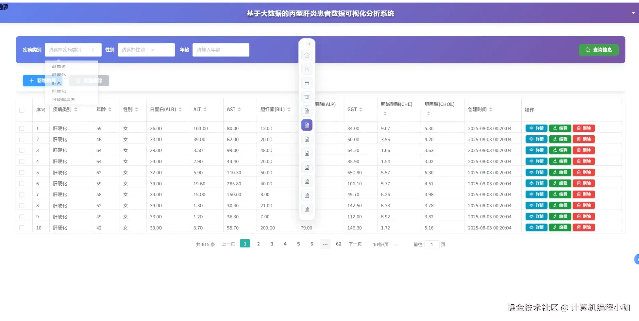The height and width of the screenshot is (321, 639).
Task: Expand the pagination ellipsis for more pages
Action: [x=325, y=244]
